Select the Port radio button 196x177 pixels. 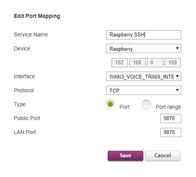tap(110, 104)
